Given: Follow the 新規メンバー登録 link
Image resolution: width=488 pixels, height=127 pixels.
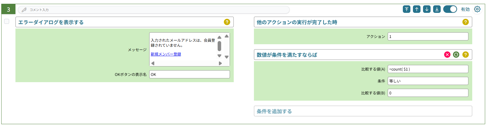Looking at the screenshot, I should [x=166, y=54].
